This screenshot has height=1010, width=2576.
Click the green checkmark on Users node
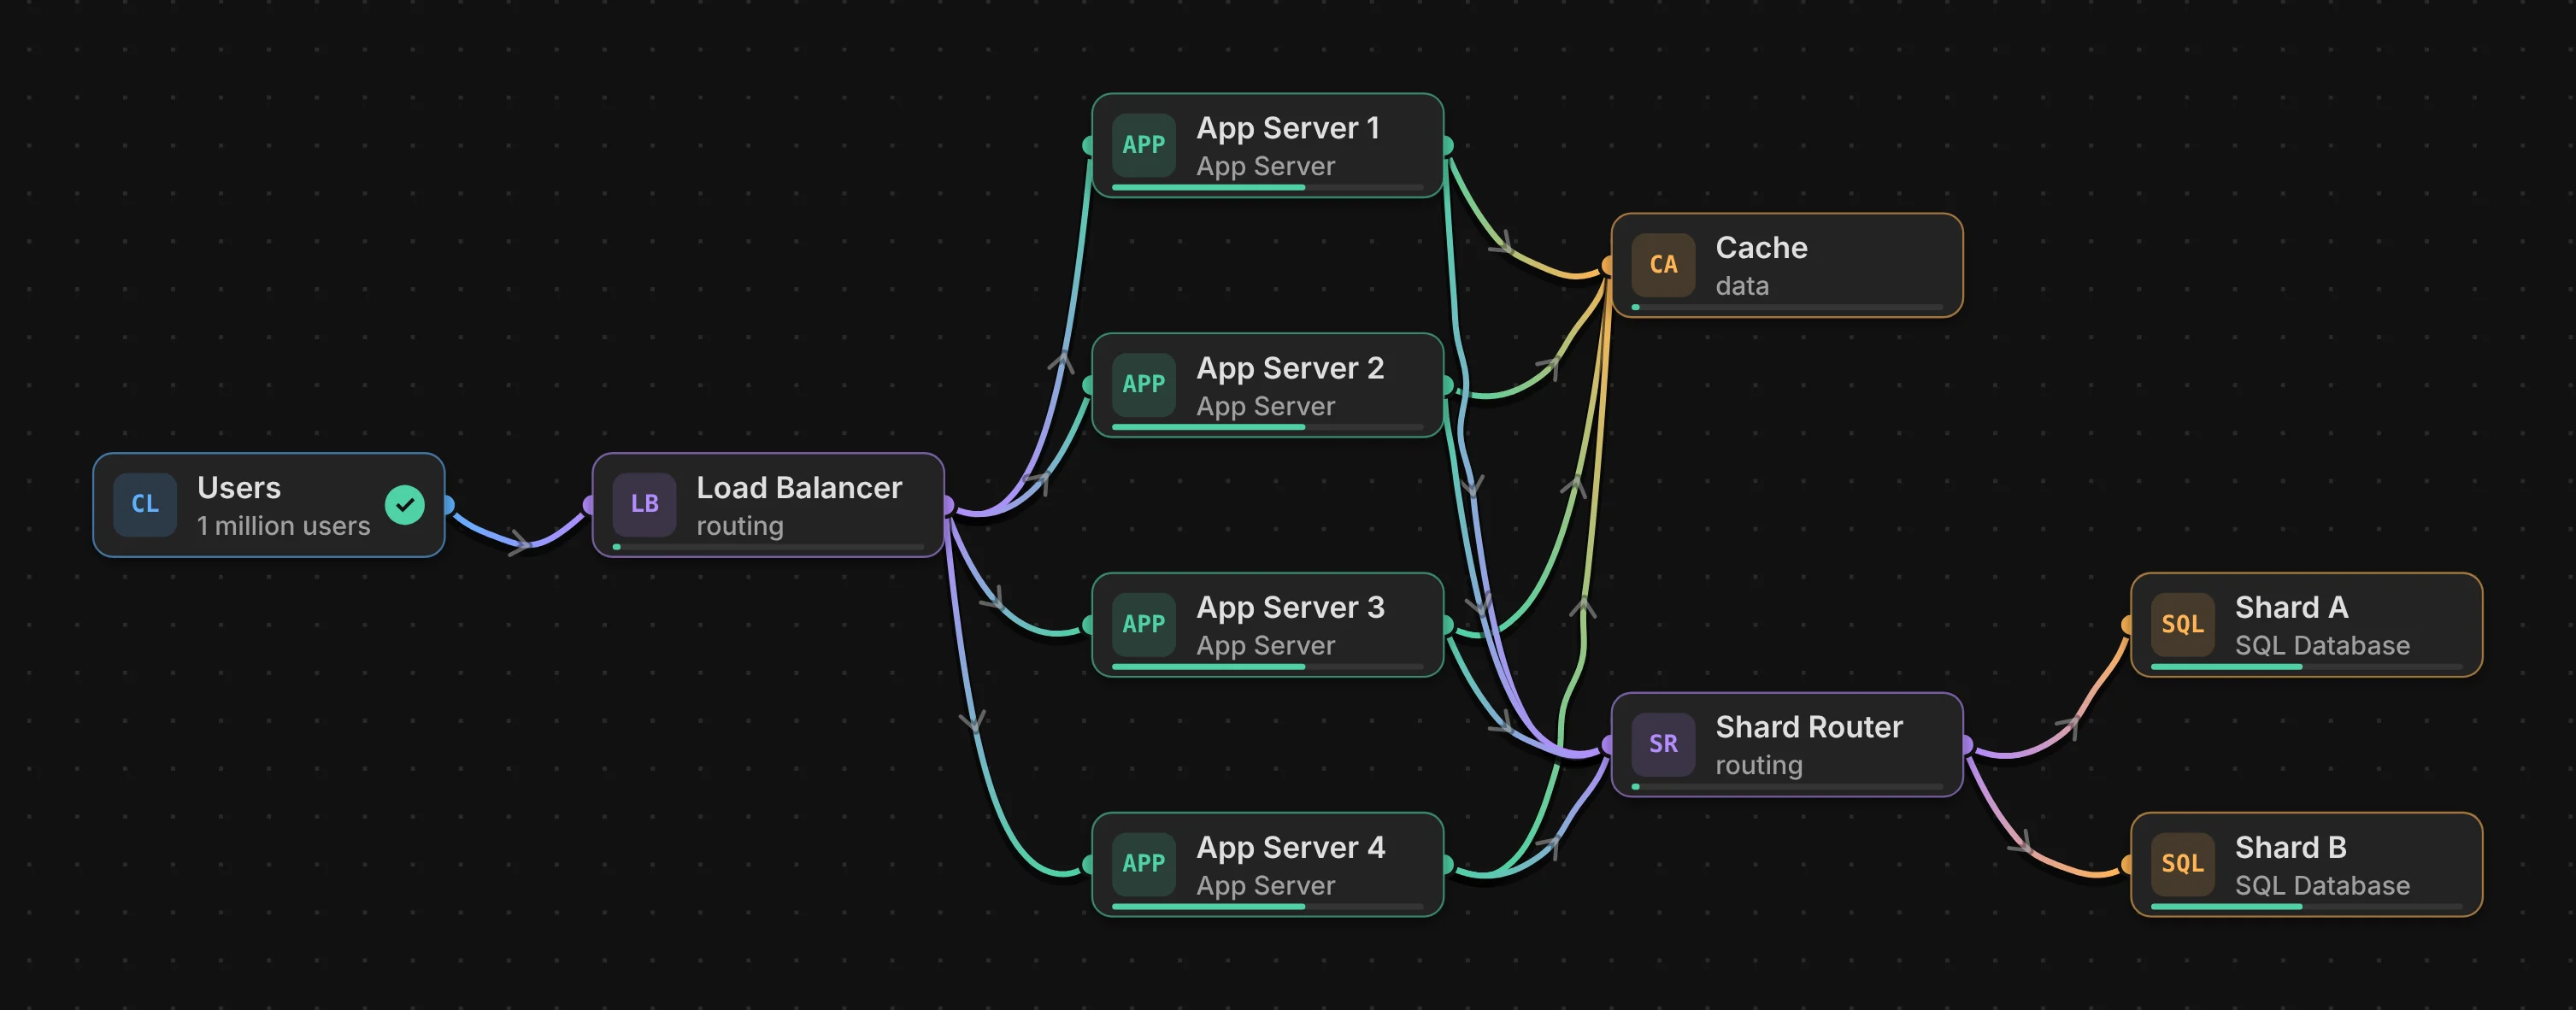point(405,505)
